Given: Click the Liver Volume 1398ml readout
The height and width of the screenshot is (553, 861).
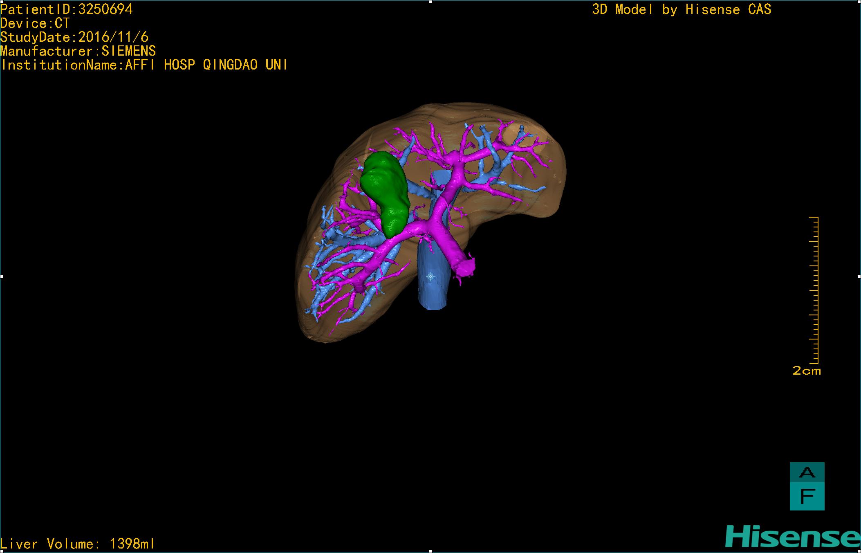Looking at the screenshot, I should [x=77, y=544].
